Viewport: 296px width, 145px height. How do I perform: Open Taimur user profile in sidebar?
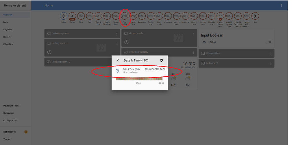[15, 139]
